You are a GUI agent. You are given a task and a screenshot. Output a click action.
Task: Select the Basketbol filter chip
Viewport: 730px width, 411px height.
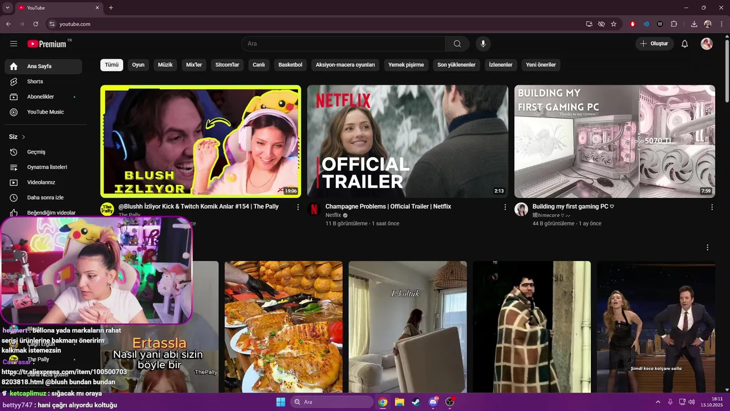tap(290, 65)
